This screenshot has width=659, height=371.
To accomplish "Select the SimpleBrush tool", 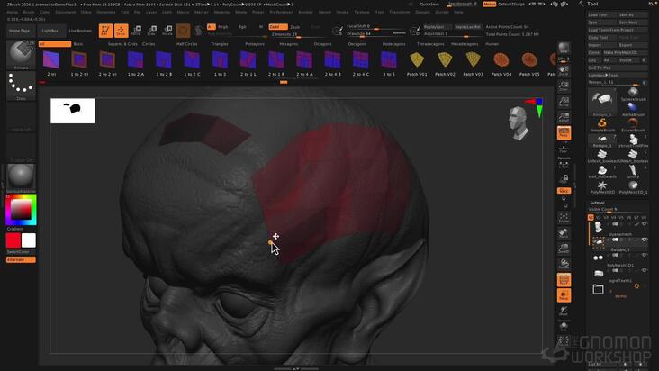I will coord(602,125).
